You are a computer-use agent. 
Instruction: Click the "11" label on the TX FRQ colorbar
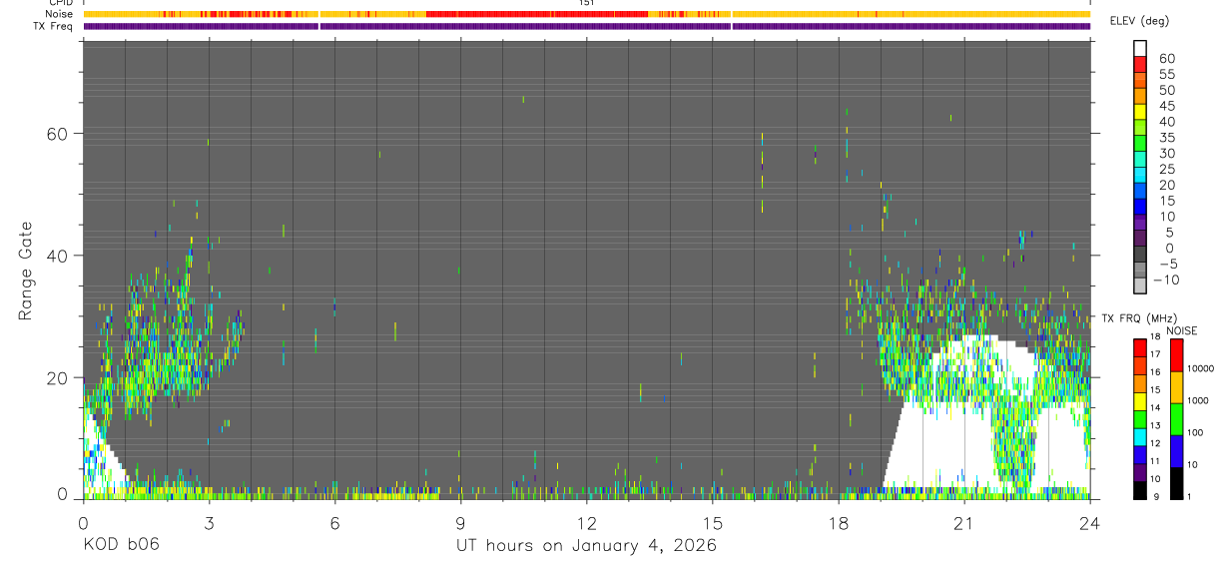(1156, 461)
